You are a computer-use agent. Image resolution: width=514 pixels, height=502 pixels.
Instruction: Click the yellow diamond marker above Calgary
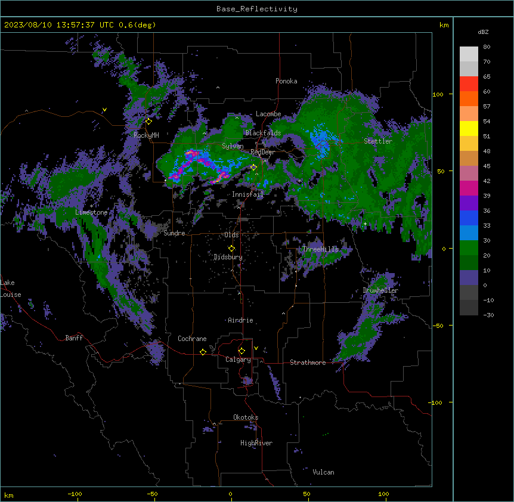(x=241, y=351)
